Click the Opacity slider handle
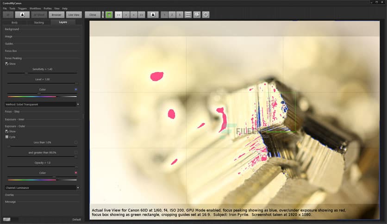The image size is (387, 224). pyautogui.click(x=76, y=167)
